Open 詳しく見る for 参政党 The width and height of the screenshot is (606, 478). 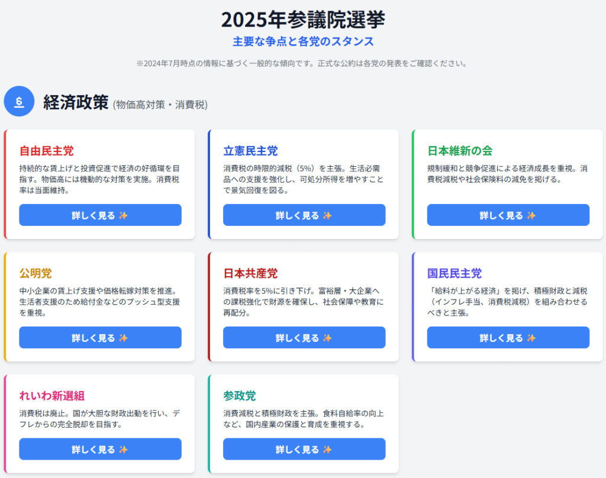coord(304,449)
